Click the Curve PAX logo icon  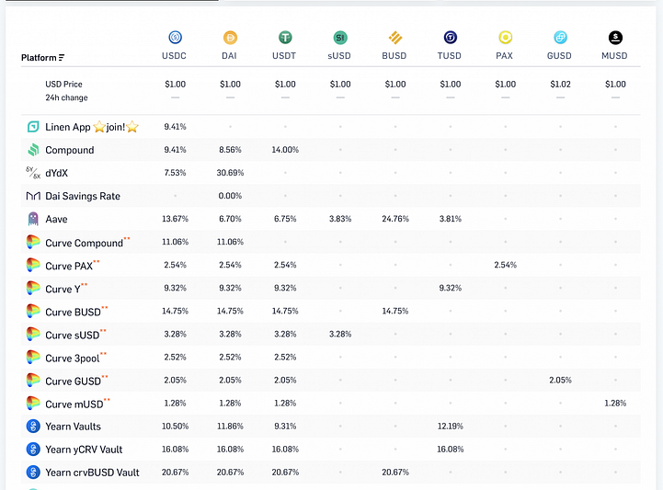[33, 265]
